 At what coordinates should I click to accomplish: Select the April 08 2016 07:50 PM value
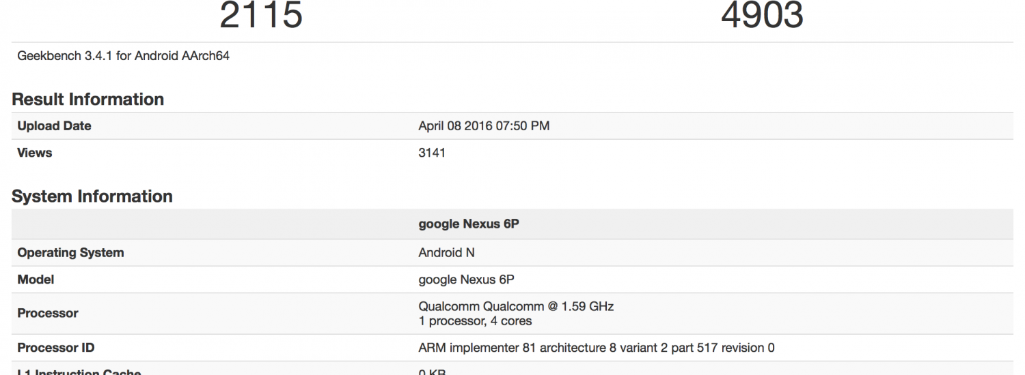[483, 126]
